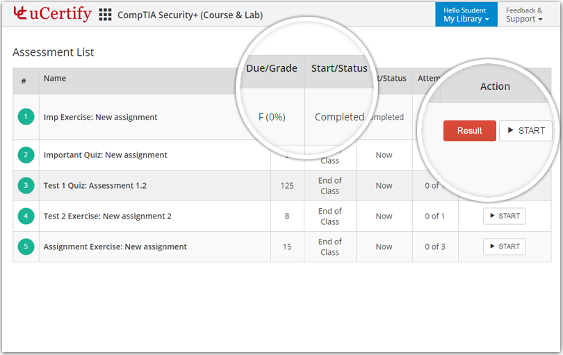Click the Assessment List heading
This screenshot has height=355, width=563.
[x=53, y=52]
